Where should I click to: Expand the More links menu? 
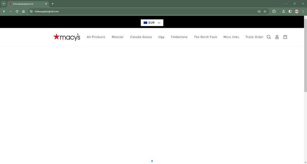click(231, 37)
